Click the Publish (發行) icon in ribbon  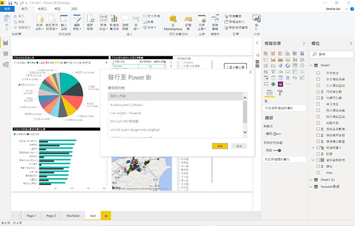pos(256,19)
